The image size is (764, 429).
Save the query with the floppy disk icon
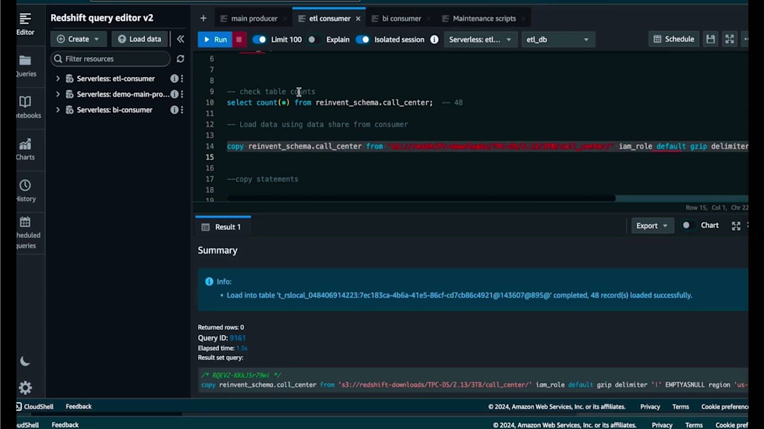711,39
